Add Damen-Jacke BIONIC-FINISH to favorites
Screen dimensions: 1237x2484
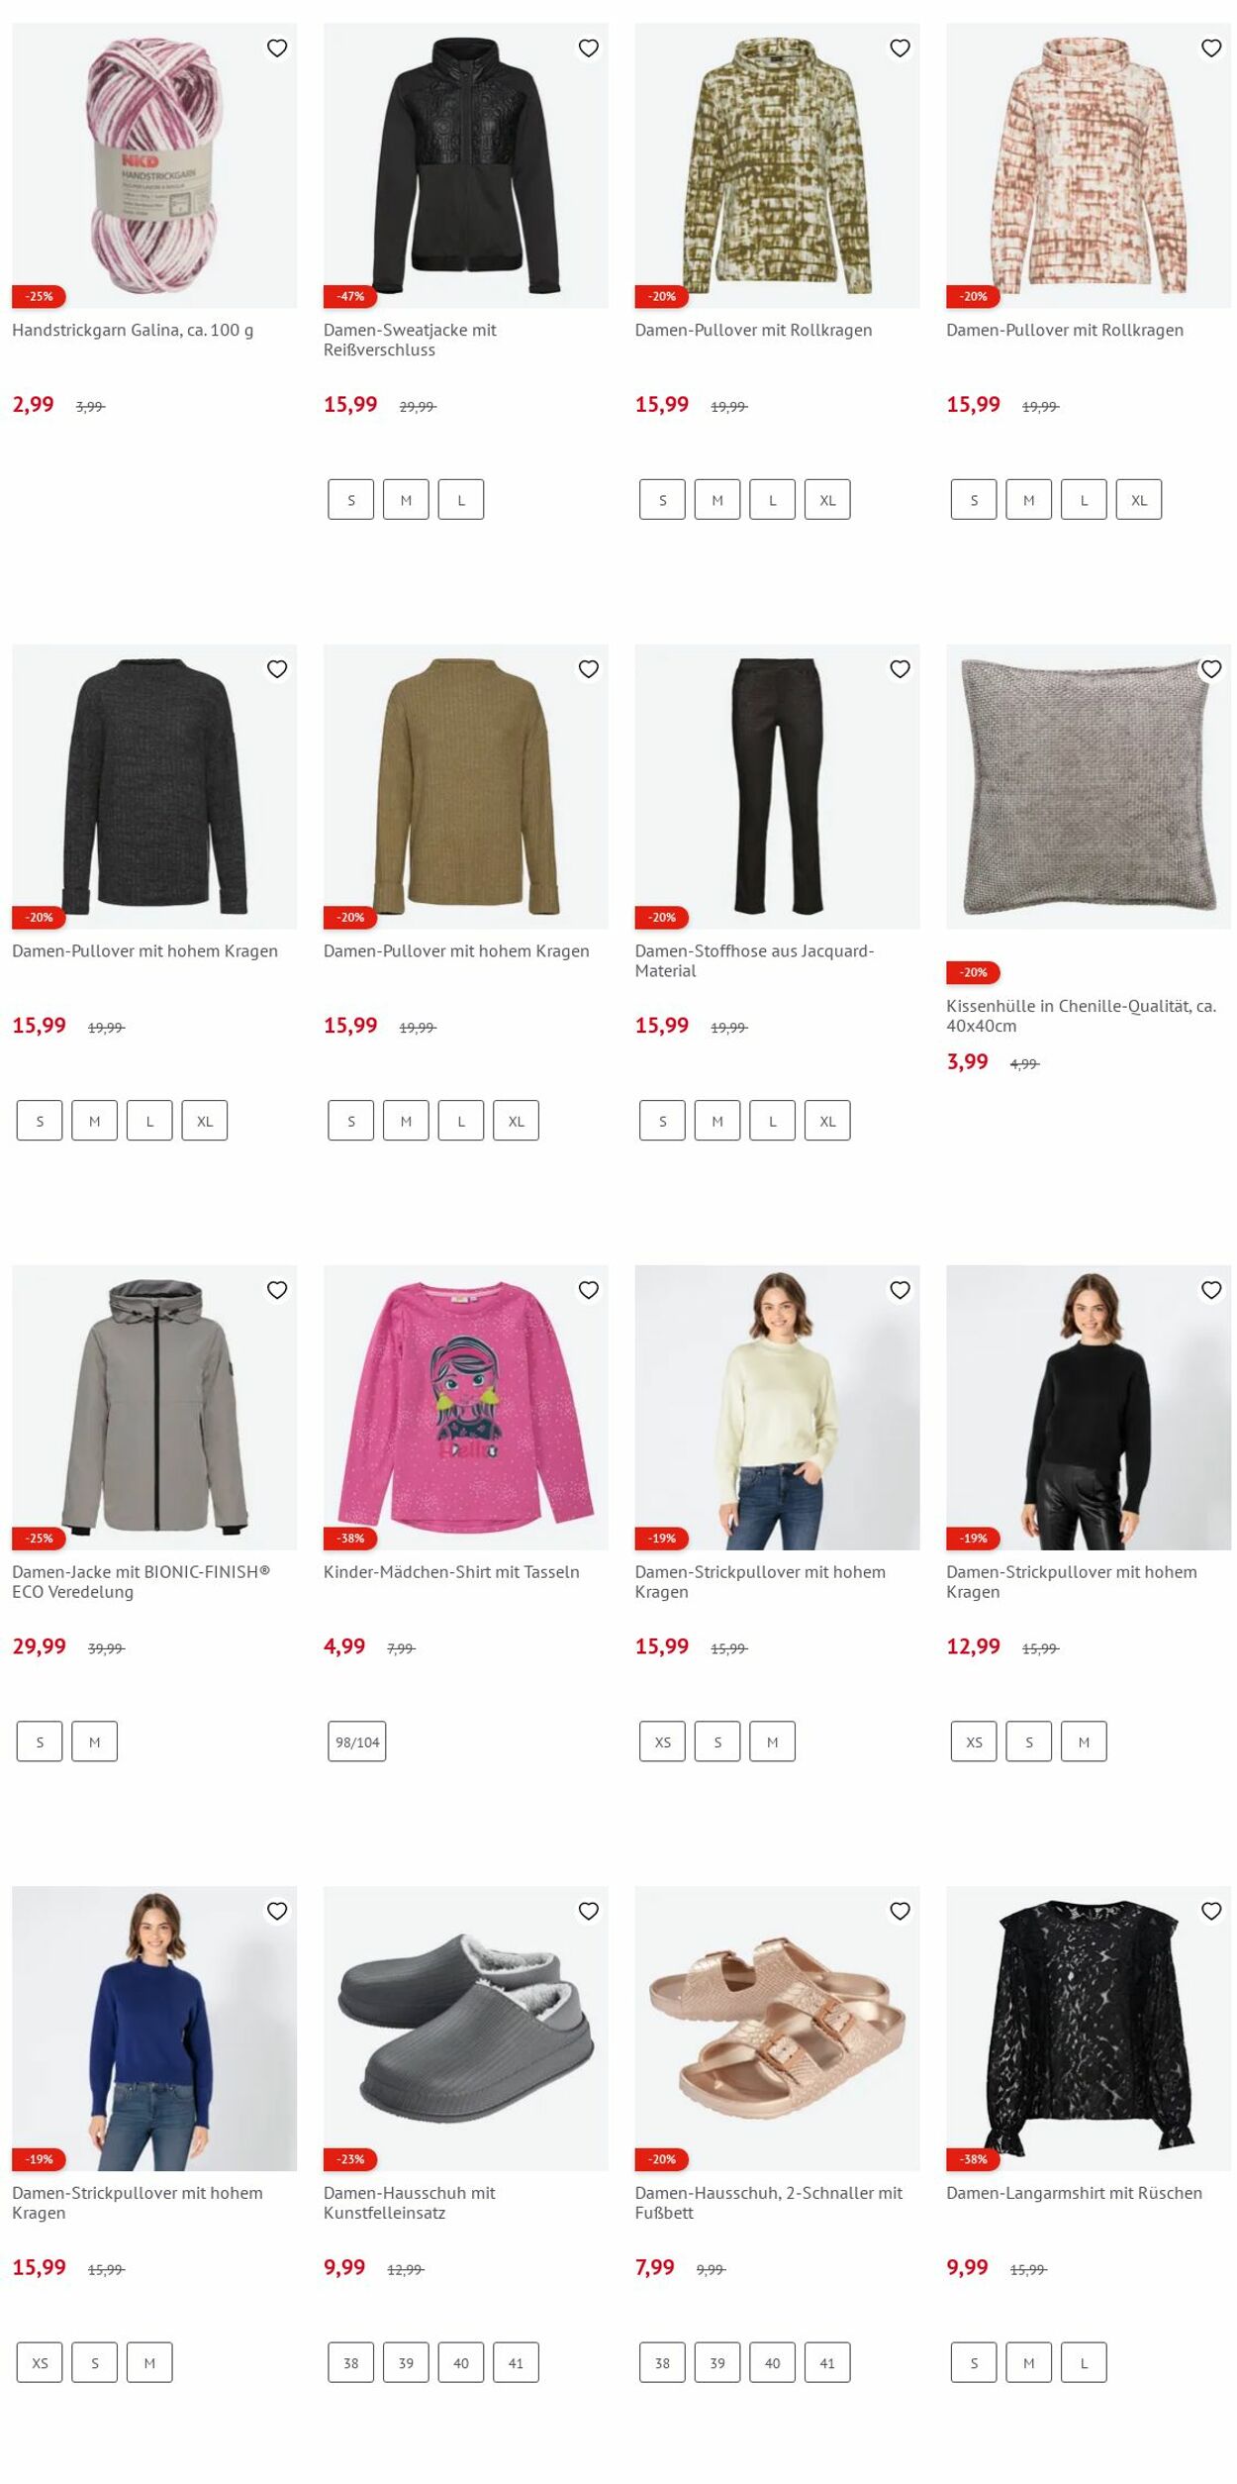[277, 1290]
